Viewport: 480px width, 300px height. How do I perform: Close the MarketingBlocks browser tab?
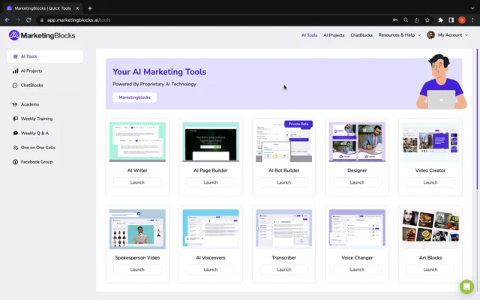click(77, 8)
